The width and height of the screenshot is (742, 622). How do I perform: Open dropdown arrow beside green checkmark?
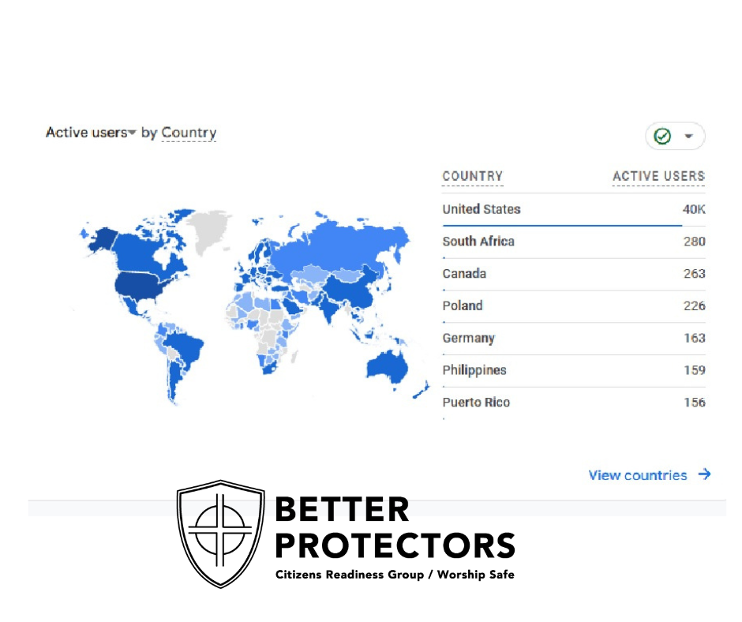point(689,137)
